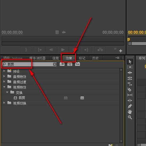Click the Play button in source monitor
Image resolution: width=146 pixels, height=146 pixels.
[63, 50]
